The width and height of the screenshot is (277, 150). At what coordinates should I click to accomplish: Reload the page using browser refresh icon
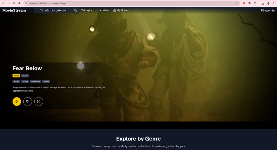(x=14, y=3)
